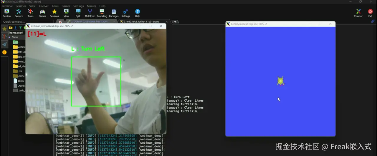Click the /home/root/ path field
The image size is (377, 156).
tap(17, 33)
